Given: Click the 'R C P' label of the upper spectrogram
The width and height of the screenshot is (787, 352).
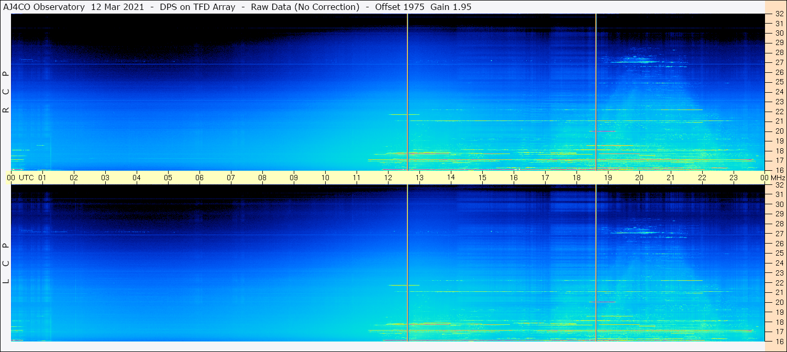Looking at the screenshot, I should pyautogui.click(x=6, y=92).
